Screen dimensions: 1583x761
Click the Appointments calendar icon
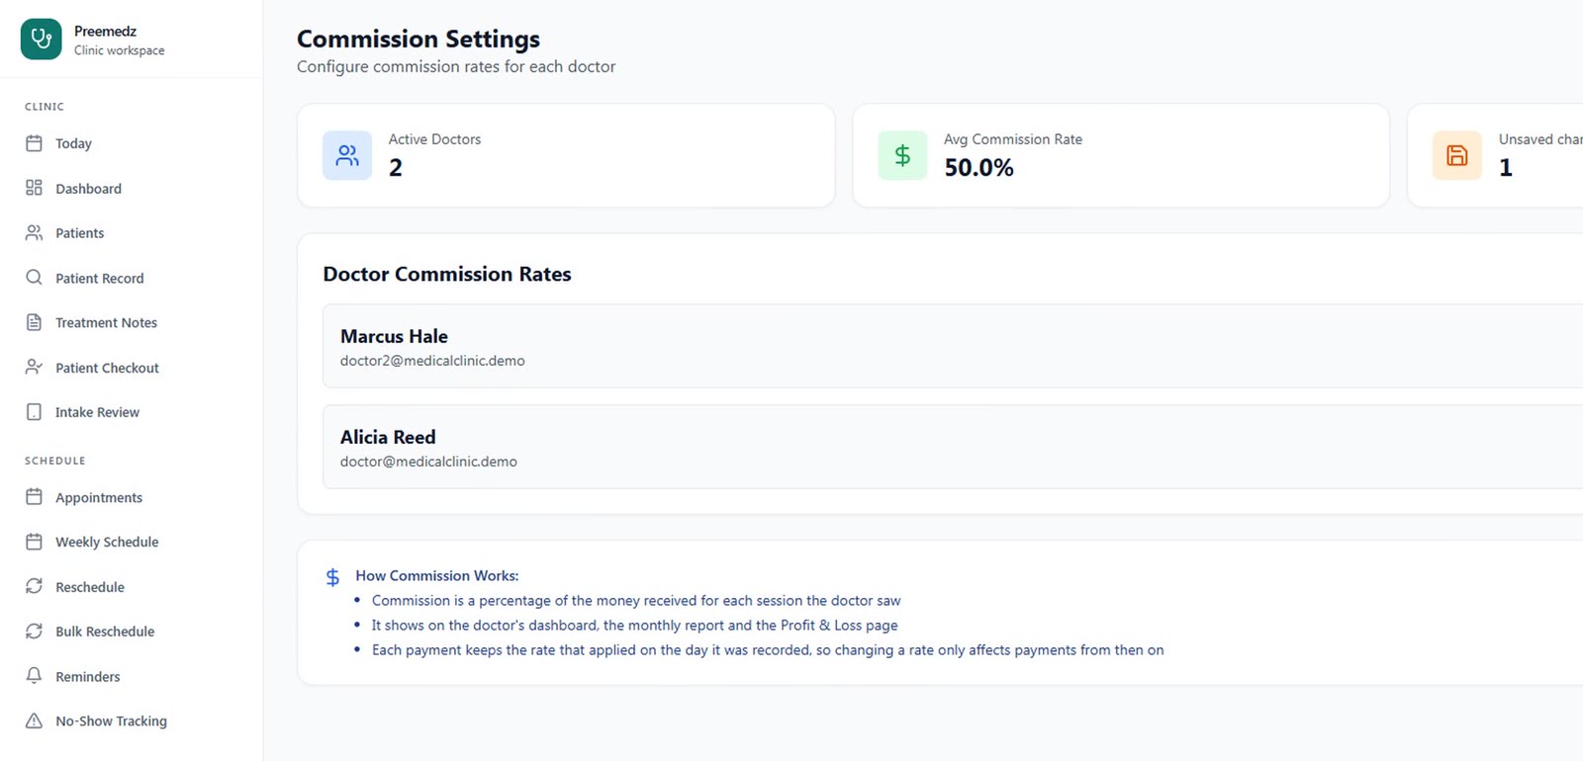34,497
